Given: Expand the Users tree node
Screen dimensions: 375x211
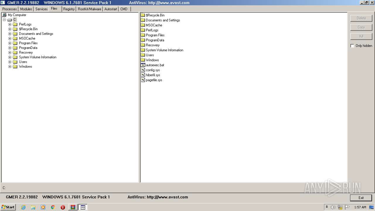Looking at the screenshot, I should 10,62.
